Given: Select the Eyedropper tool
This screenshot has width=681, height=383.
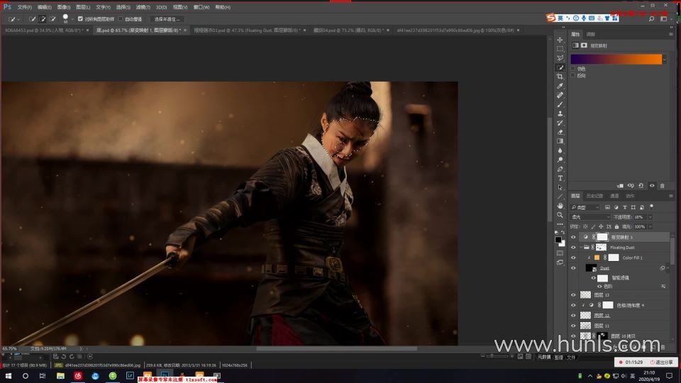Looking at the screenshot, I should 560,86.
